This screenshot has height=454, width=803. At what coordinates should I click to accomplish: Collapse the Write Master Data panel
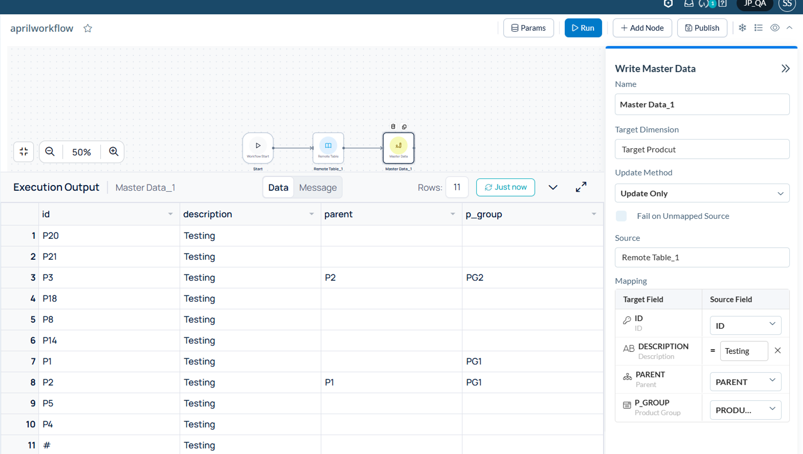[785, 69]
